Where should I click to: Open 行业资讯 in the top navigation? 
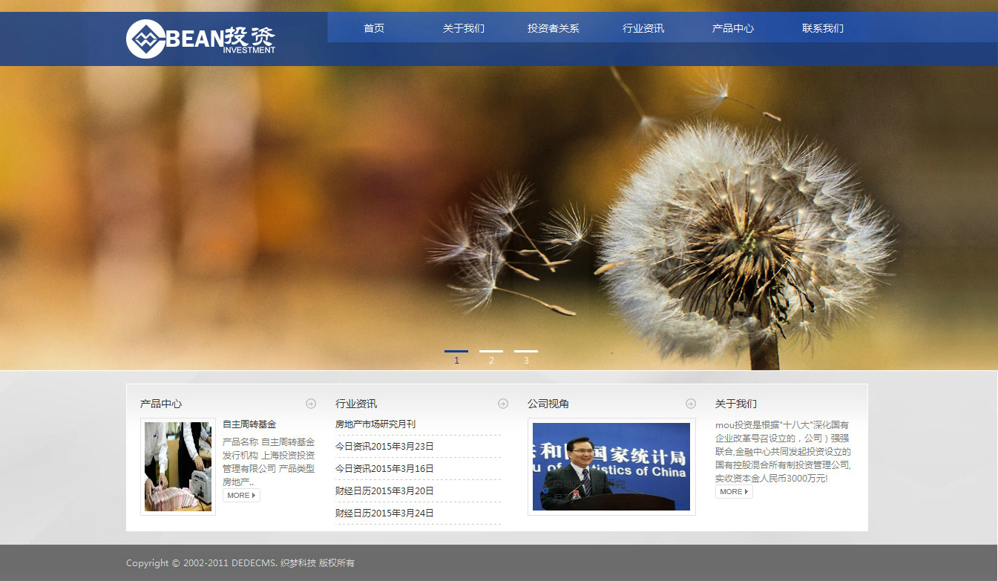pyautogui.click(x=643, y=28)
